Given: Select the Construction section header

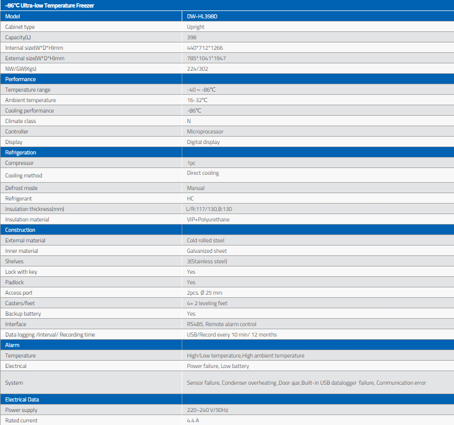Looking at the screenshot, I should tap(20, 230).
